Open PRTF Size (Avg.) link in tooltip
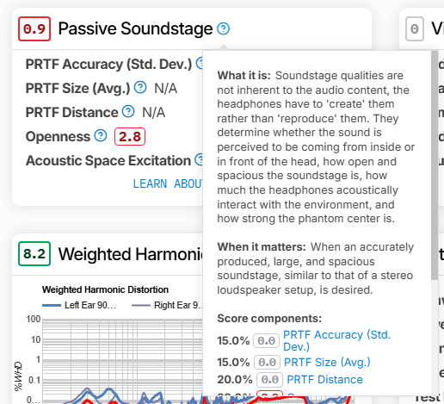Screen dimensions: 444x404 point(327,362)
